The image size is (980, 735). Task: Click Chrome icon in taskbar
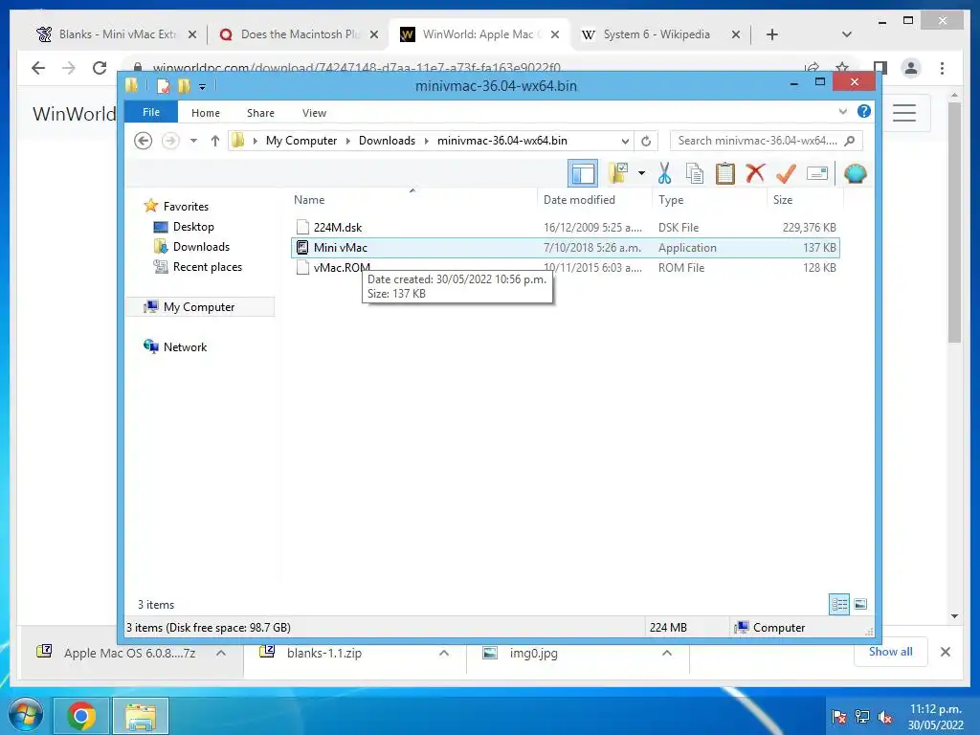click(x=81, y=716)
